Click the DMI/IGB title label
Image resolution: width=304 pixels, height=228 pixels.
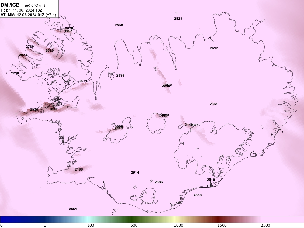point(10,5)
